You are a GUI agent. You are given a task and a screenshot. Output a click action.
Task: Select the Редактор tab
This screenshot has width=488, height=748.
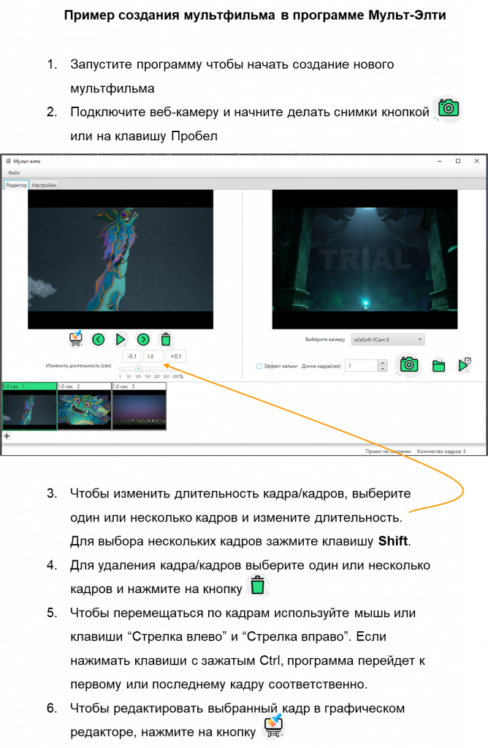coord(16,185)
